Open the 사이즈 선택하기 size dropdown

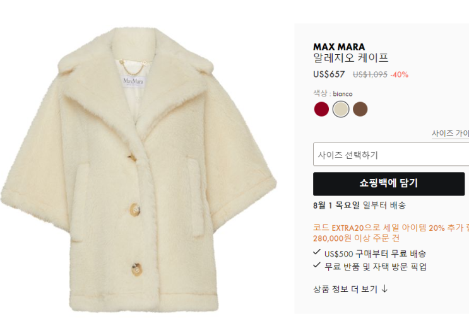[x=391, y=154]
